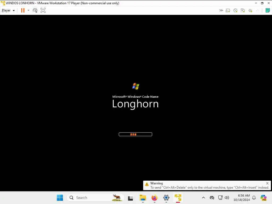Launch Copilot preview from taskbar
The image size is (272, 204).
(x=263, y=198)
